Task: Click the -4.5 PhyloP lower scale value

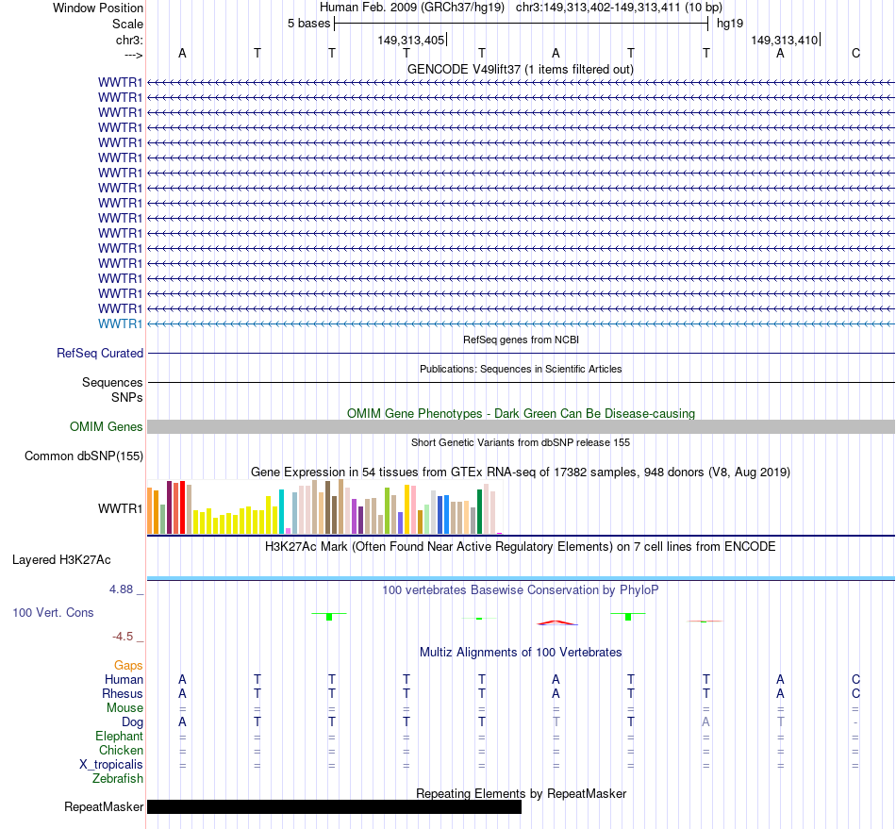Action: point(123,637)
